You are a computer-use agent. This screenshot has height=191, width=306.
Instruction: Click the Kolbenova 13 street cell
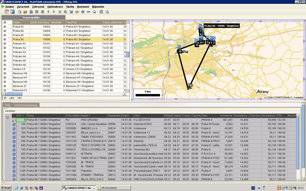click(x=148, y=133)
